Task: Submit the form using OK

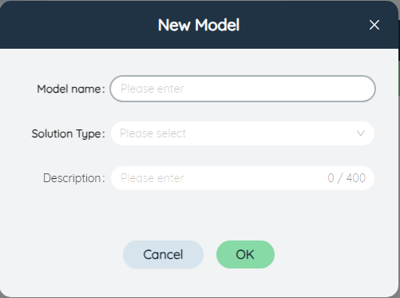Action: [245, 254]
